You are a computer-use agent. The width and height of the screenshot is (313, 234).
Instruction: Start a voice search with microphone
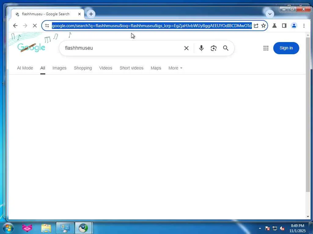point(201,48)
